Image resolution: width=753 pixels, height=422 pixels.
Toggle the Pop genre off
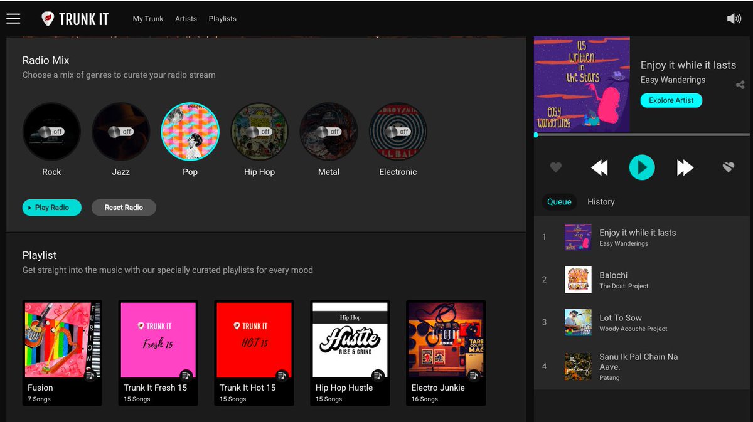[190, 132]
